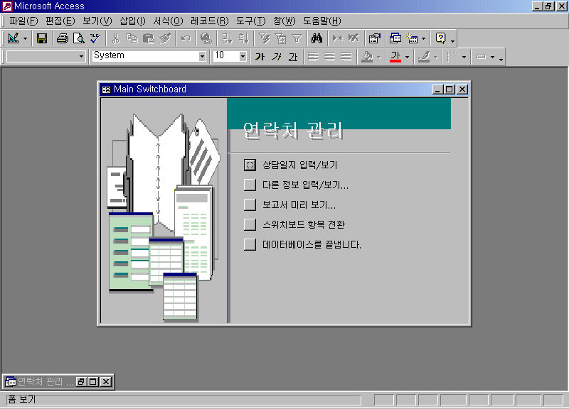This screenshot has height=409, width=569.
Task: Click the 보고서 미리 보기... button
Action: (250, 204)
